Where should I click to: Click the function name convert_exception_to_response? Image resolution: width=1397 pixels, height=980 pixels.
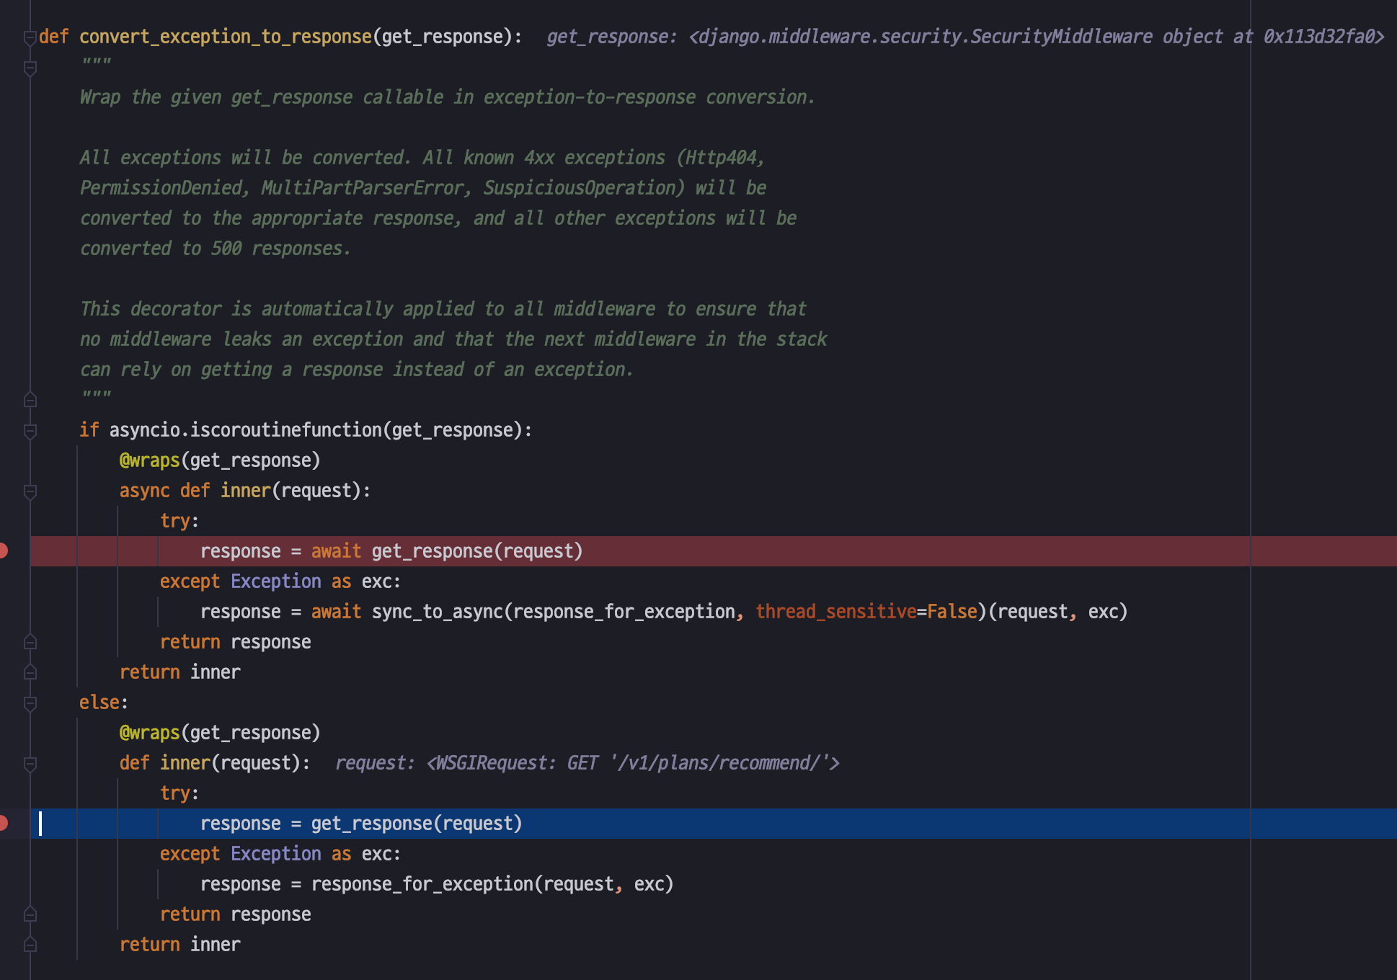point(225,37)
